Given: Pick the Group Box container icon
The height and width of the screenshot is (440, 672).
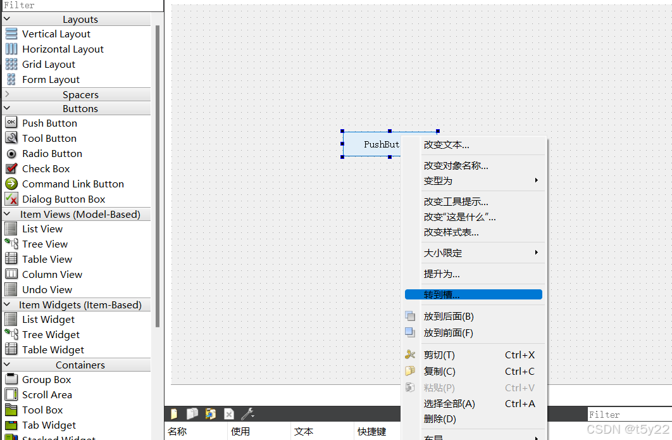Looking at the screenshot, I should tap(11, 379).
